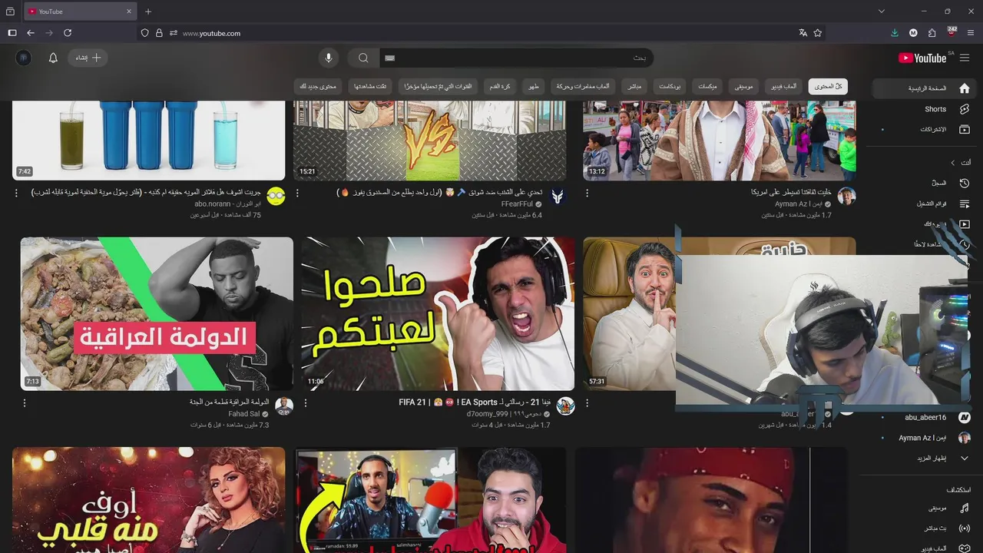Screen dimensions: 983x553
Task: Open Live (بث مباشر) under Explore sidebar
Action: coord(925,528)
